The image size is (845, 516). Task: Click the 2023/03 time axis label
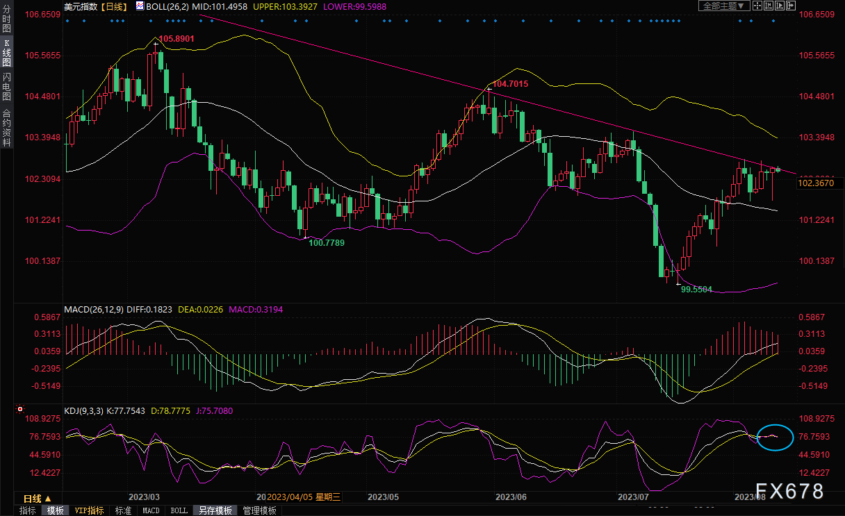[145, 497]
